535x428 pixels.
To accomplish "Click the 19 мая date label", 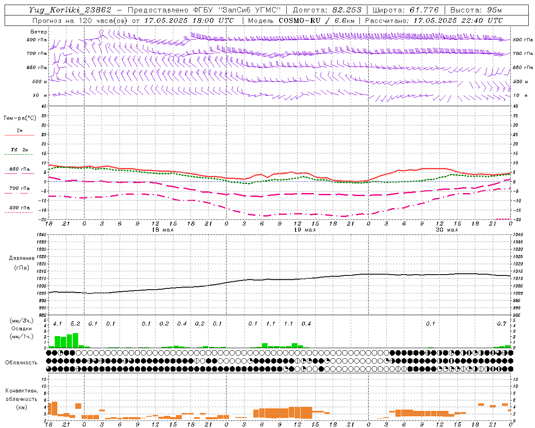I will (x=305, y=230).
